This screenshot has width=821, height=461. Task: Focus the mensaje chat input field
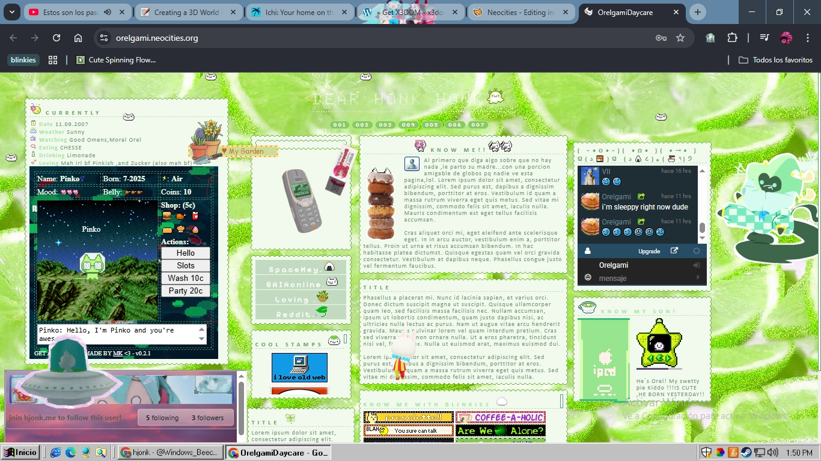643,278
